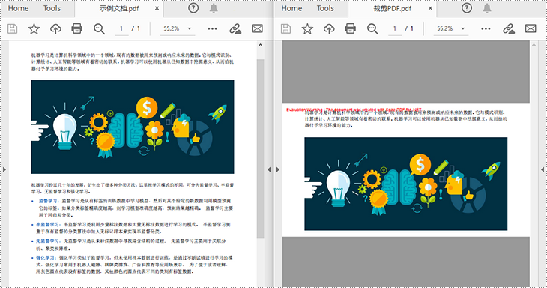The image size is (547, 288).
Task: Open more tools ellipsis in right window
Action: pyautogui.click(x=486, y=28)
